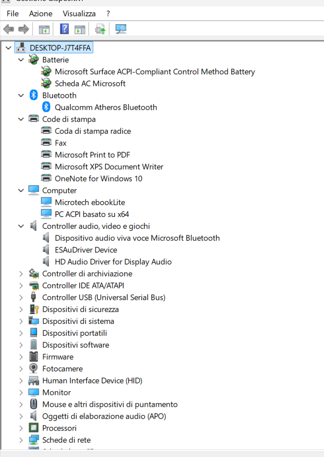The height and width of the screenshot is (457, 324).
Task: Click the Dispositivi di sistema icon
Action: pyautogui.click(x=33, y=321)
